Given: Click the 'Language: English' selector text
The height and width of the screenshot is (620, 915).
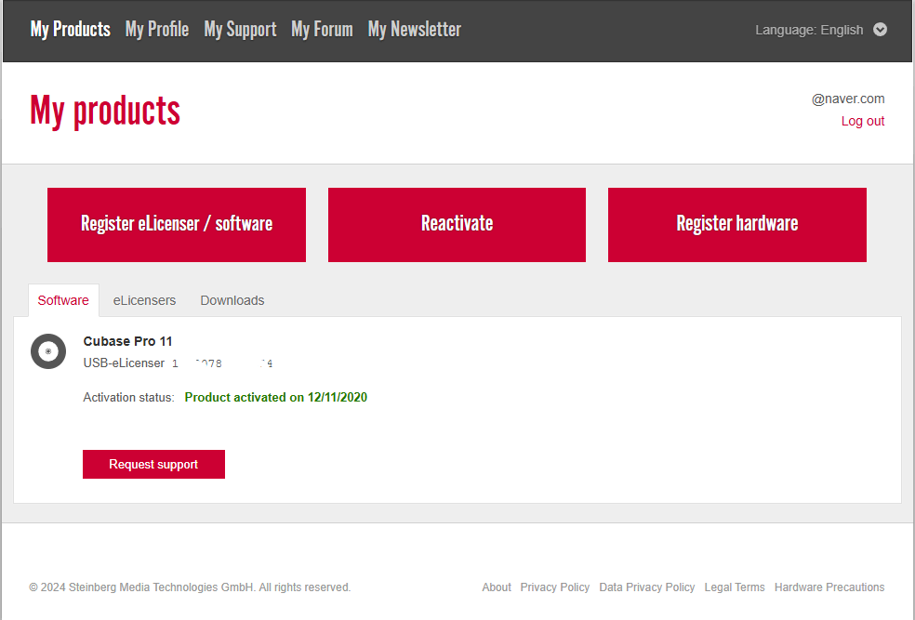Looking at the screenshot, I should 809,30.
